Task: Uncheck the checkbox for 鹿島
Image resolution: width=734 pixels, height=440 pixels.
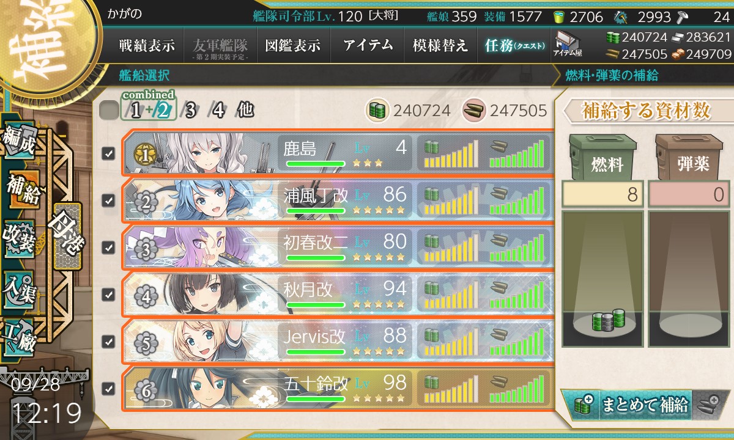Action: (x=108, y=154)
